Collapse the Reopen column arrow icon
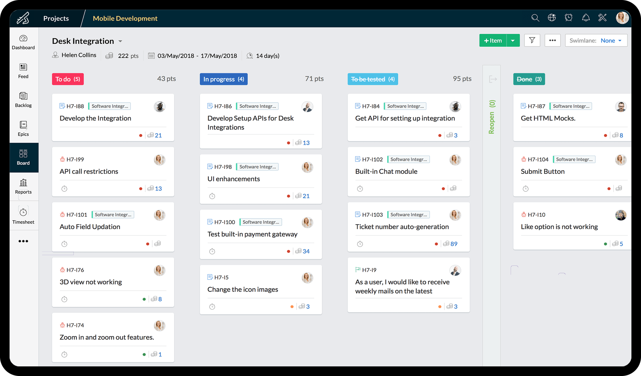The image size is (641, 376). pos(493,79)
